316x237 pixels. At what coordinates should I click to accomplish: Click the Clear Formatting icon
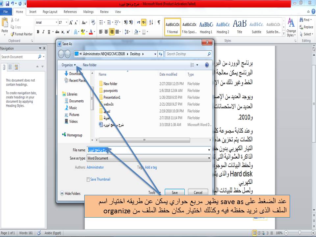(x=93, y=23)
